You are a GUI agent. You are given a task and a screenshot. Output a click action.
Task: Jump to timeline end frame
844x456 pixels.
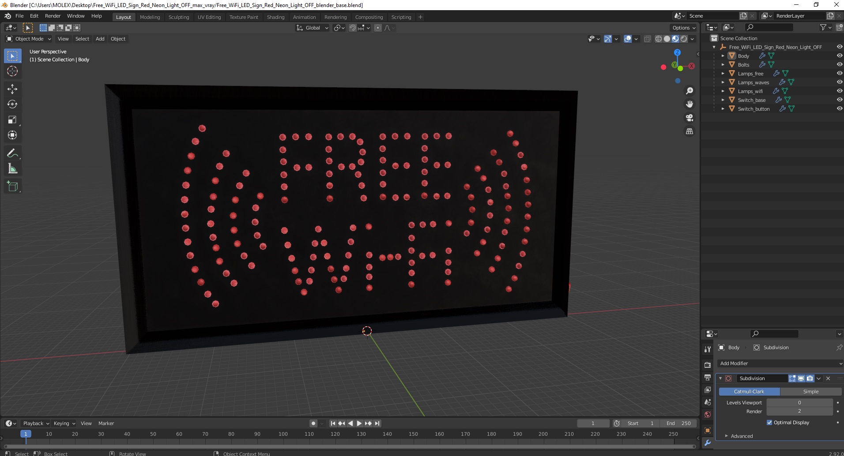[x=377, y=423]
